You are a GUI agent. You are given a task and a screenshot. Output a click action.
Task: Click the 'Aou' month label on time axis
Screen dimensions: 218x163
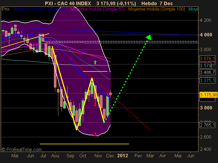coord(55,156)
